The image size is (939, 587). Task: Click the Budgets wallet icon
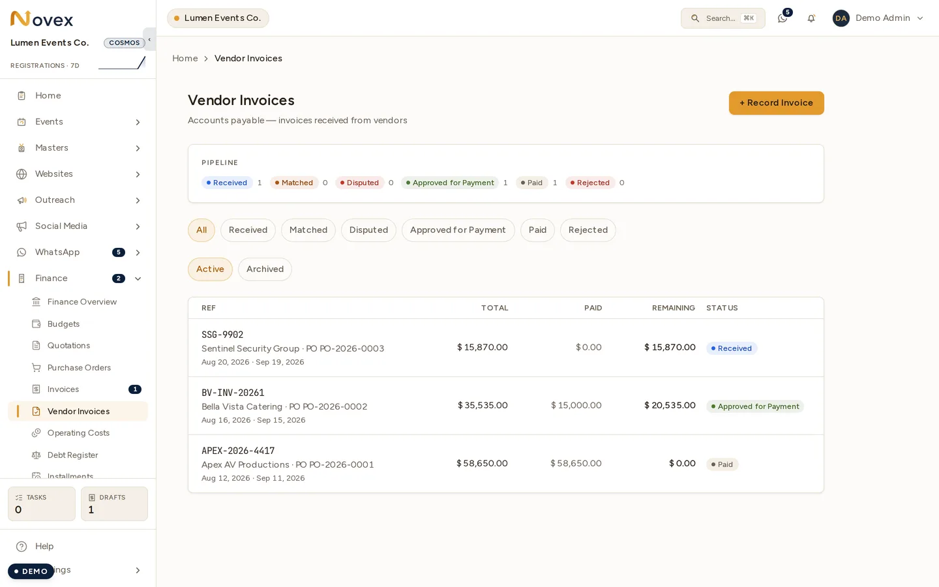click(x=37, y=324)
